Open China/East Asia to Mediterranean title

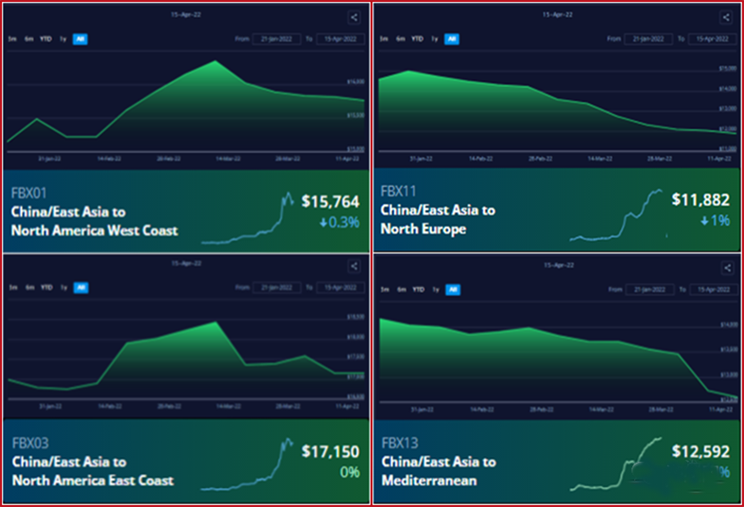click(438, 470)
